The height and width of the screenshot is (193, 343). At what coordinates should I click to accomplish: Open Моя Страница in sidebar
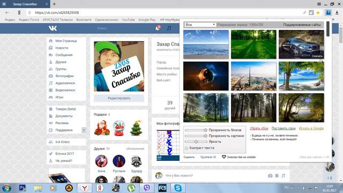[66, 41]
